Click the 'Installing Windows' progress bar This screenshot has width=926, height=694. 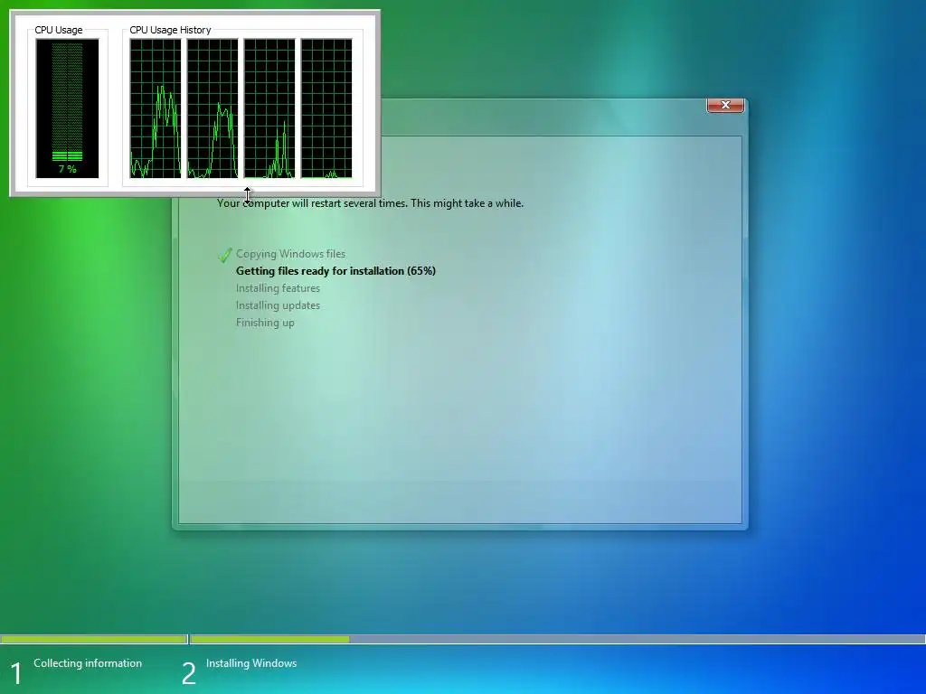pos(557,639)
